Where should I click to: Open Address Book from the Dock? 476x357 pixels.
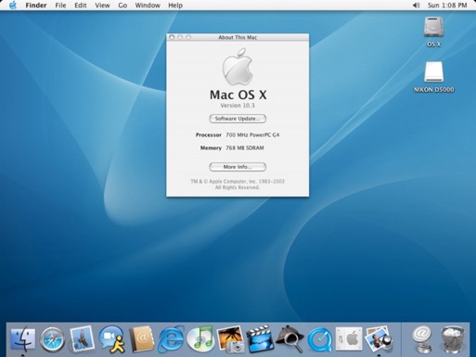point(141,339)
